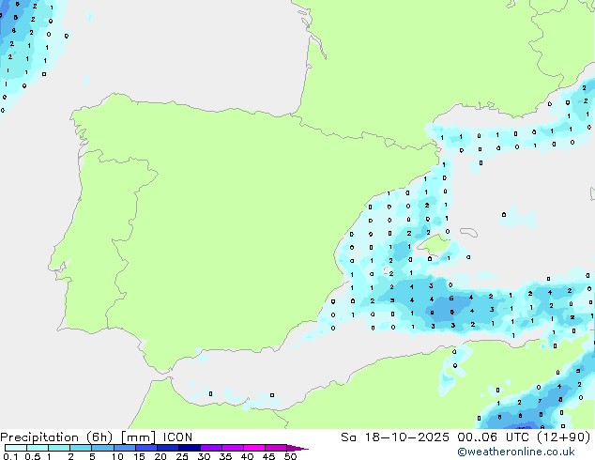Click the legend label '0.5'
The width and height of the screenshot is (595, 460).
(x=32, y=456)
